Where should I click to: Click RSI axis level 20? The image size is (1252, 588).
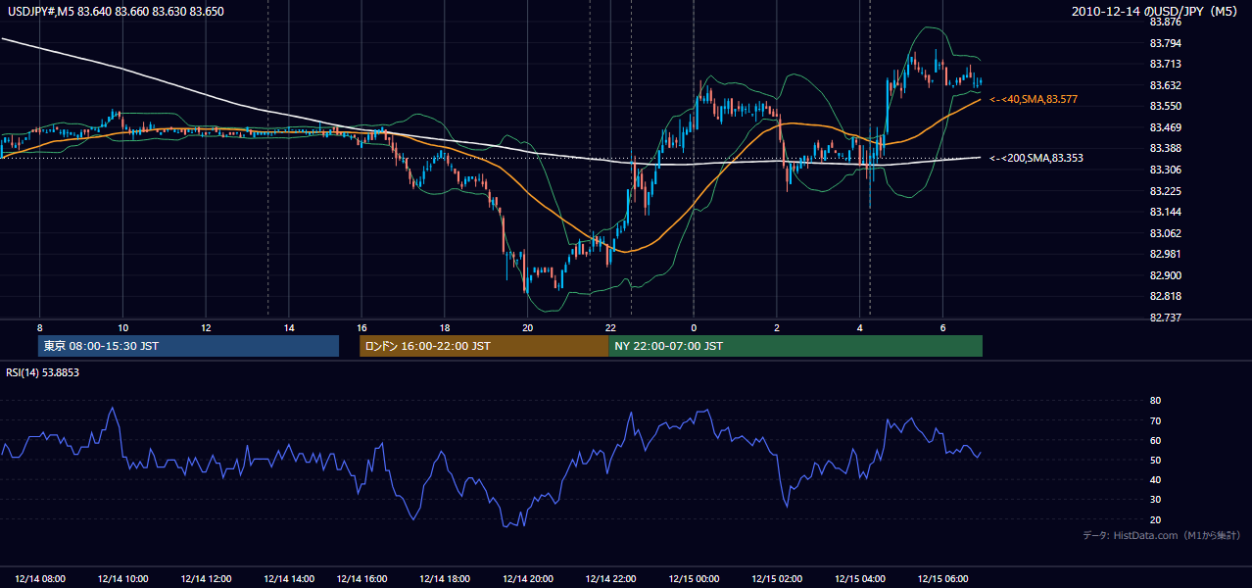point(1155,519)
